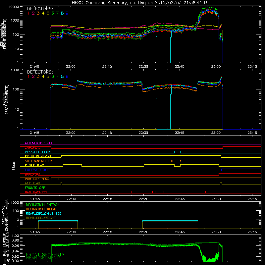Viewport: 265px width, 265px height.
Task: Click blue detector 9 in front segments legend
Action: tap(67, 13)
